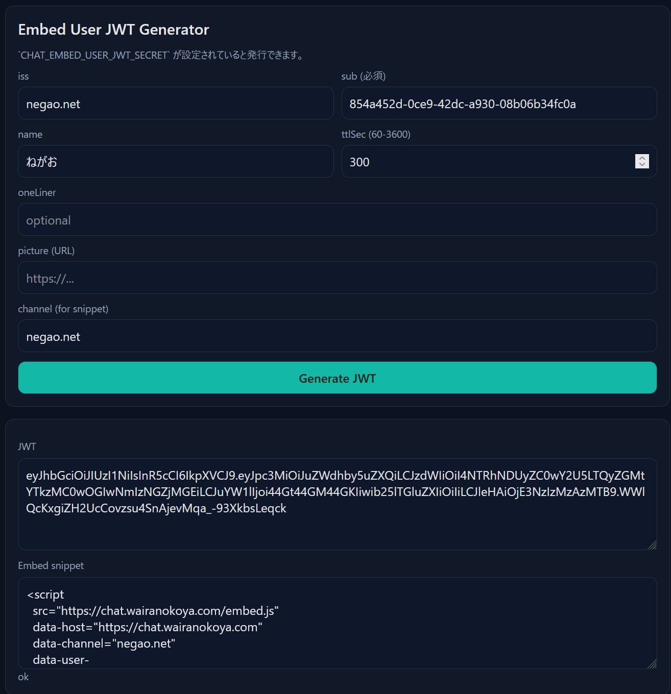Click the channel (for snippet) label
The width and height of the screenshot is (671, 694).
[63, 309]
